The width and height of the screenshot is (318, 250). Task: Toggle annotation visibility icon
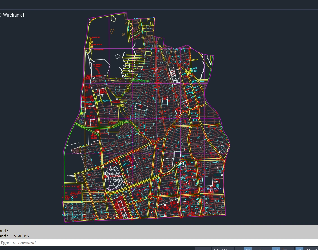[300, 249]
